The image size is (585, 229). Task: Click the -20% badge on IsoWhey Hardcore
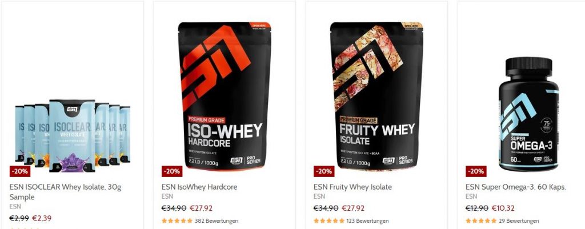tap(172, 171)
